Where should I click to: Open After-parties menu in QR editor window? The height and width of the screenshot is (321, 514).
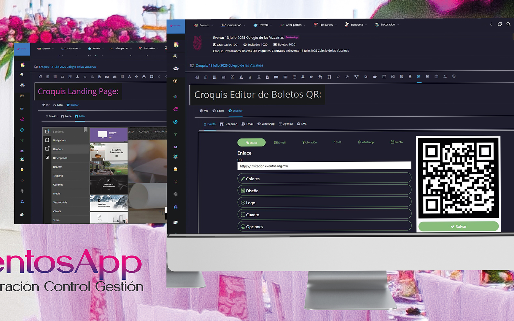click(x=293, y=25)
